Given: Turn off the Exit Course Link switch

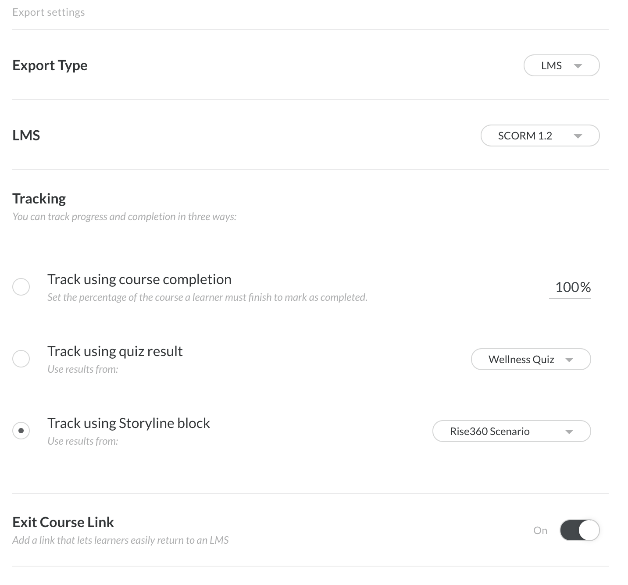Looking at the screenshot, I should pyautogui.click(x=580, y=530).
